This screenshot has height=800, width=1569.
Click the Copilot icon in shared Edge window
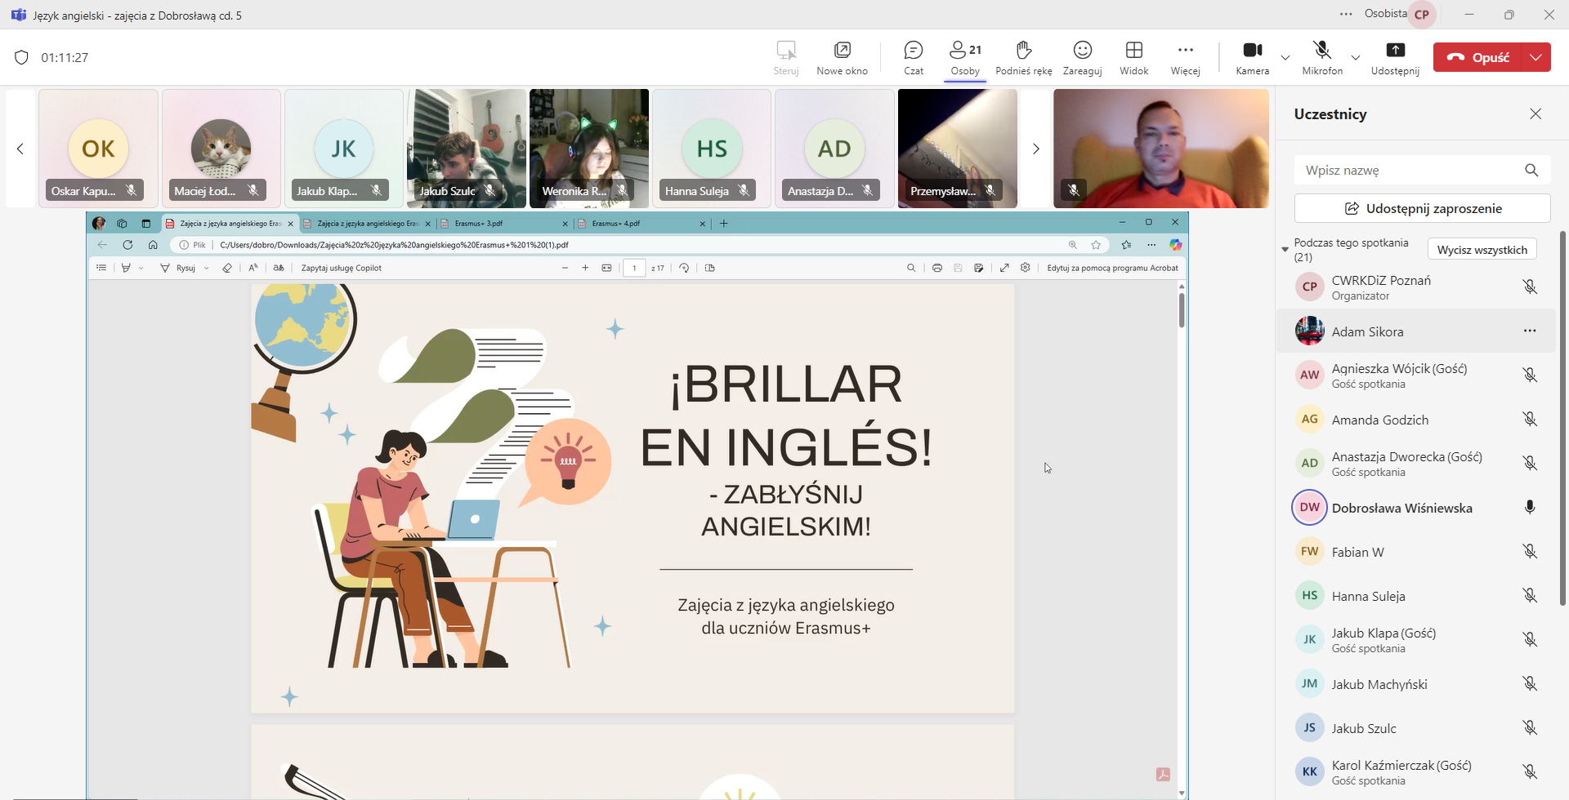1175,245
